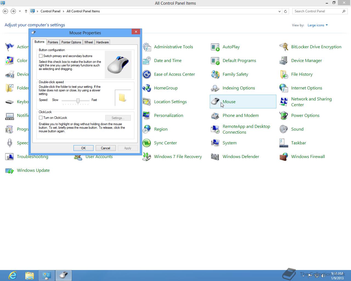Image resolution: width=351 pixels, height=281 pixels.
Task: Open the Wheel tab
Action: [x=89, y=42]
